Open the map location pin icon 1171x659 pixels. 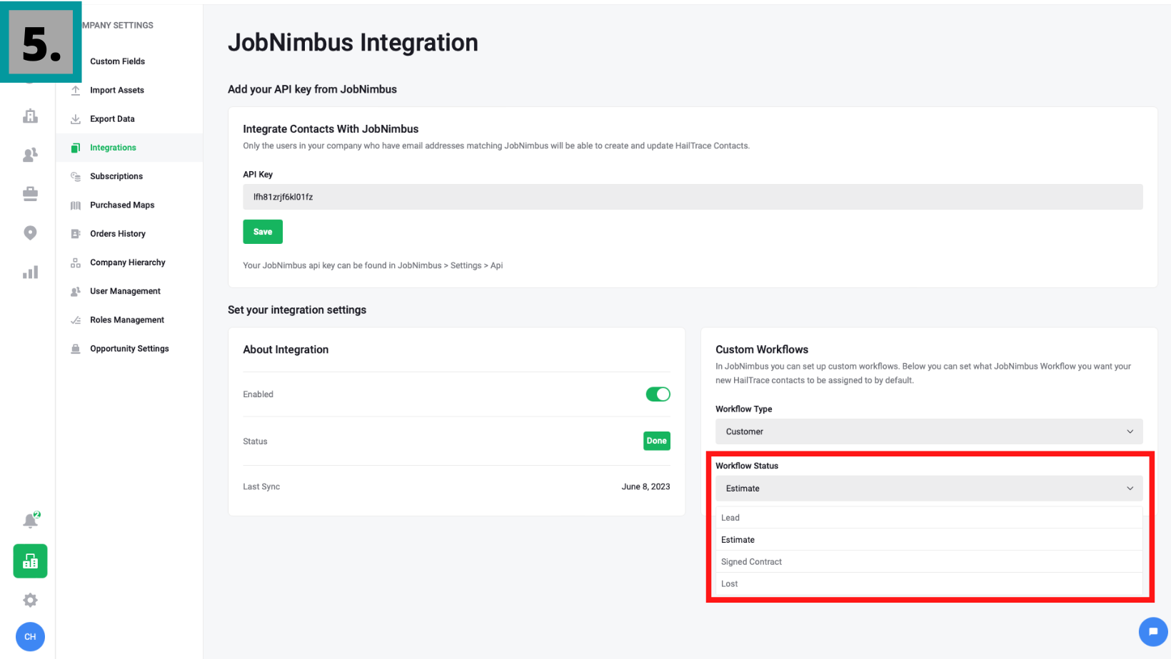[30, 233]
